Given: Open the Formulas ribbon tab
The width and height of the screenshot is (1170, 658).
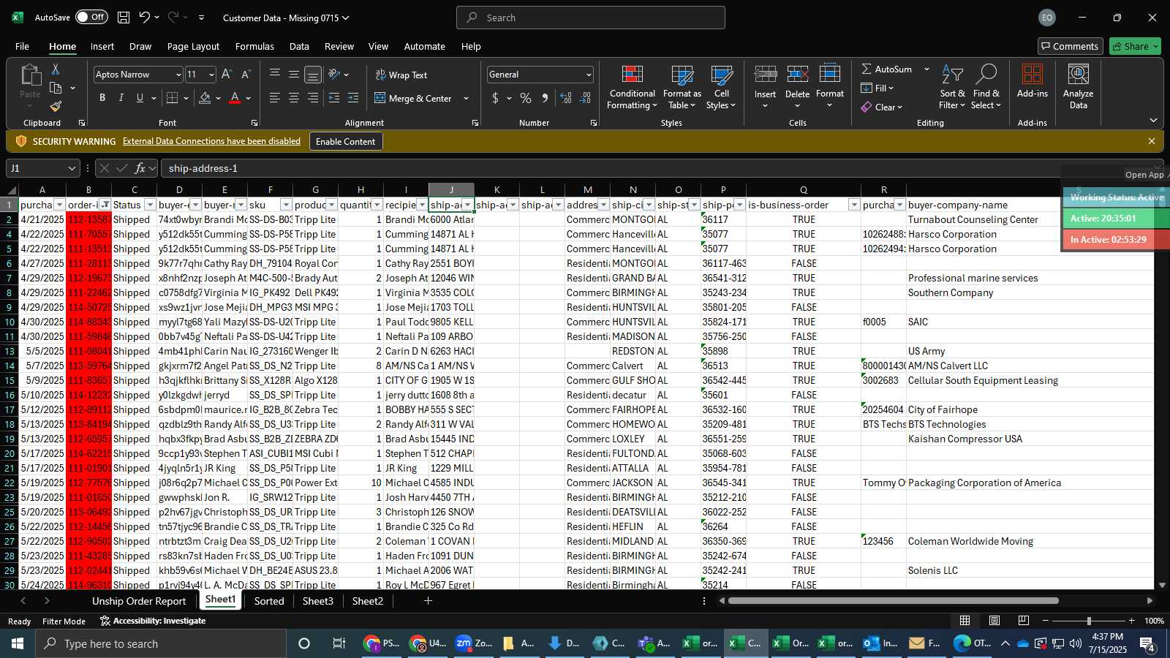Looking at the screenshot, I should click(254, 46).
